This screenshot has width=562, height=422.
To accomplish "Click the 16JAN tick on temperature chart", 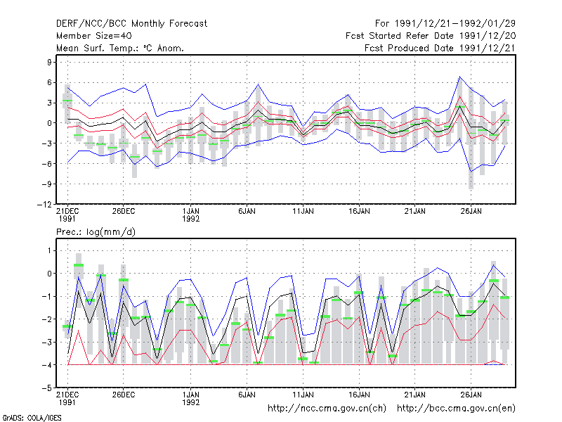I will (359, 212).
